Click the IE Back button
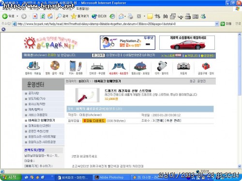The image size is (242, 181). tap(8, 16)
